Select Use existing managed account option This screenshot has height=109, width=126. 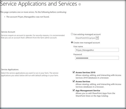[x=72, y=34]
